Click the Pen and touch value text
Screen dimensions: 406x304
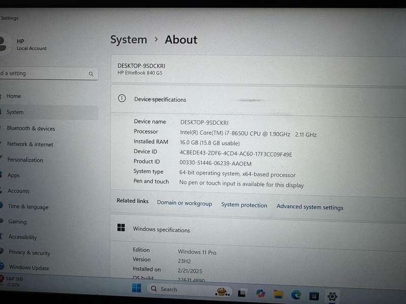point(242,184)
